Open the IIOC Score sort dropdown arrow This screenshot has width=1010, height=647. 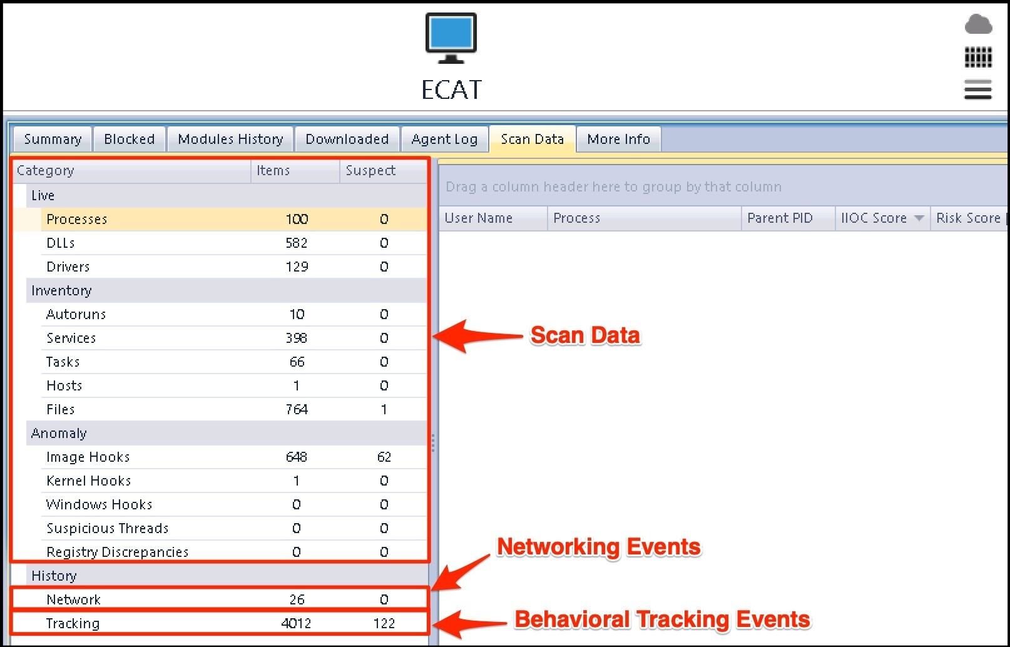pos(919,218)
